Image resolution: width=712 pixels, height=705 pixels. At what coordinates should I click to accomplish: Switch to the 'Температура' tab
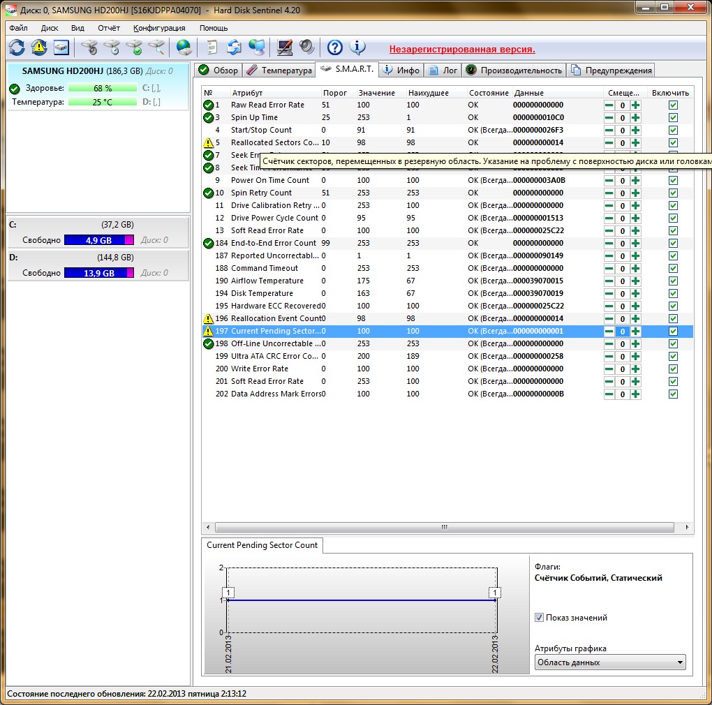pos(279,70)
